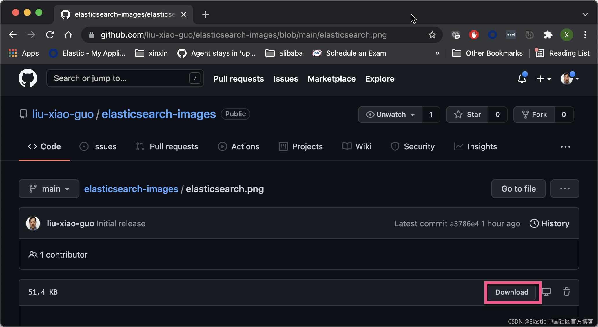
Task: Show more bookmarks with double chevron
Action: (437, 53)
